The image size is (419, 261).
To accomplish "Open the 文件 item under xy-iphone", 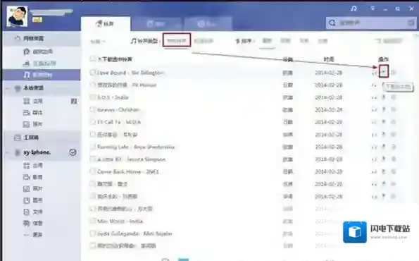I will [x=33, y=212].
